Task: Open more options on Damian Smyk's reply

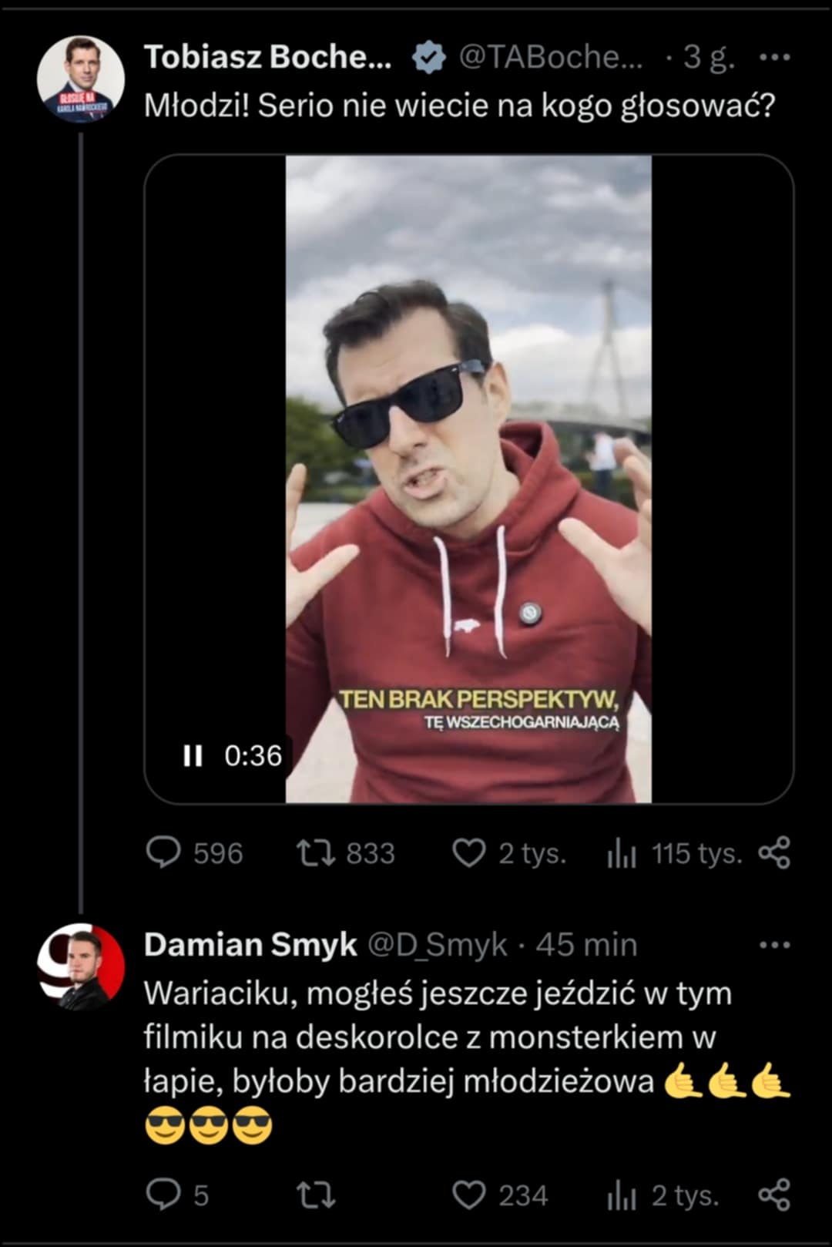Action: coord(774,945)
